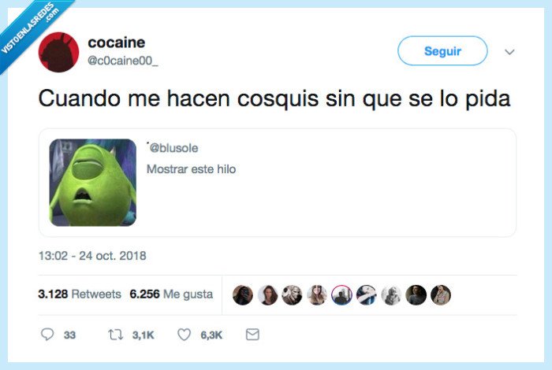Open the quoted @blusole handle
The image size is (552, 370).
(x=173, y=148)
